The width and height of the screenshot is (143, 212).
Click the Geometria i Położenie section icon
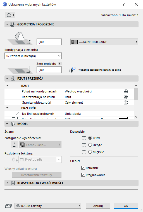(x=13, y=24)
